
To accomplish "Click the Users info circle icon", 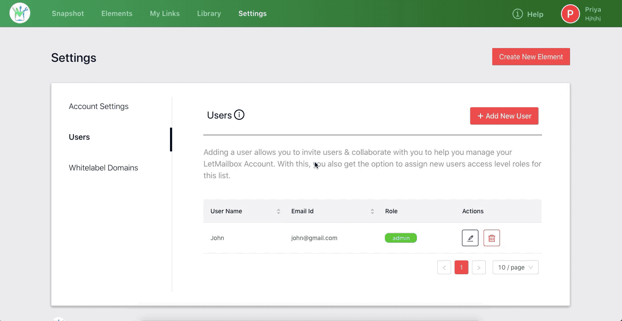I will 239,115.
